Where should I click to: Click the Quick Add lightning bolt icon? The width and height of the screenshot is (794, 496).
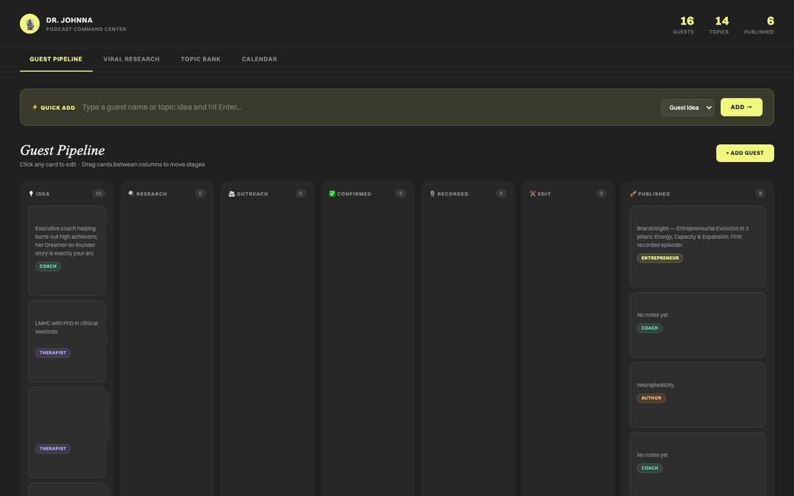35,107
